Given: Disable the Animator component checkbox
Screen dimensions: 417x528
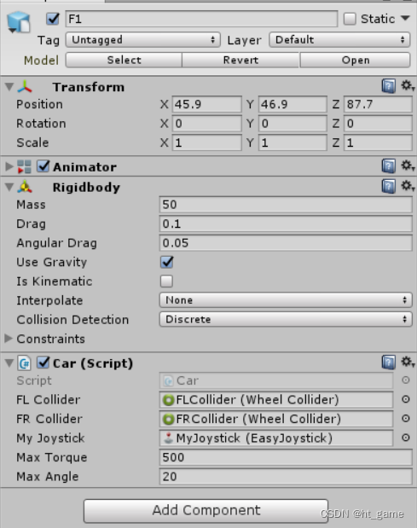Looking at the screenshot, I should (43, 166).
